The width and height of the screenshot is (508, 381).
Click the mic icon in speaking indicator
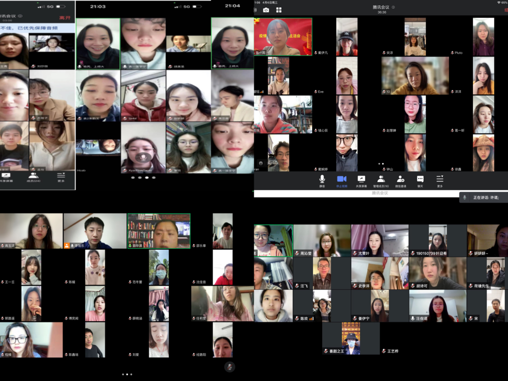(464, 197)
